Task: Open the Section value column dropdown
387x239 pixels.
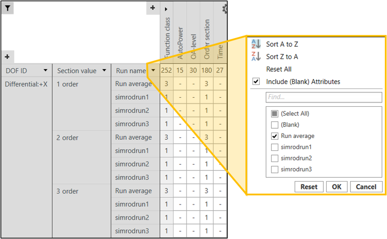Action: (104, 71)
